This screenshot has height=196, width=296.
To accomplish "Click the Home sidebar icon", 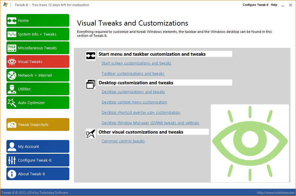I will click(x=12, y=20).
